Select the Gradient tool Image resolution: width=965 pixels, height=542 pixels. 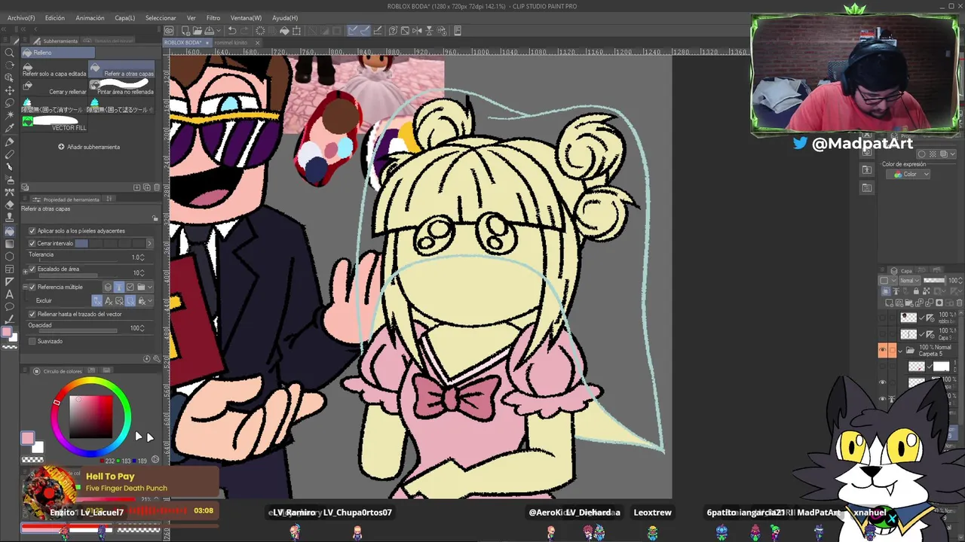(10, 244)
